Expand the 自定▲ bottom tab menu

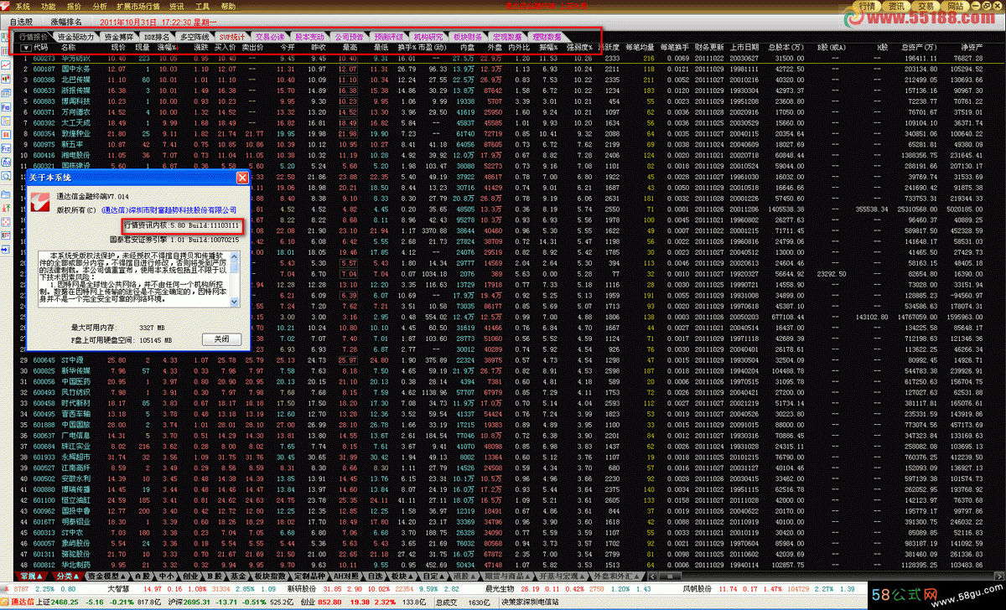[x=433, y=576]
